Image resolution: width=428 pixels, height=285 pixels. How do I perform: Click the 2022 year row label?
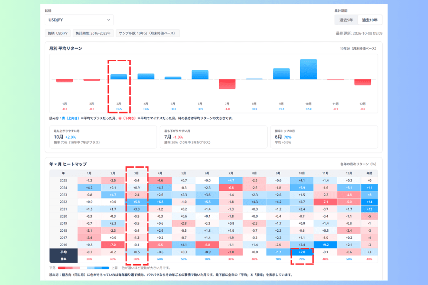pos(63,202)
